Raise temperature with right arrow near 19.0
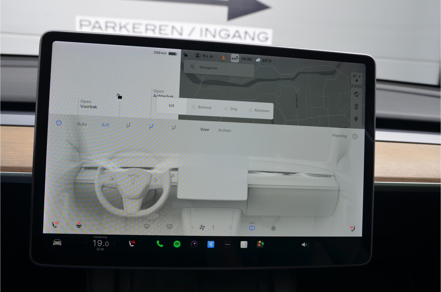441x292 pixels. 115,243
